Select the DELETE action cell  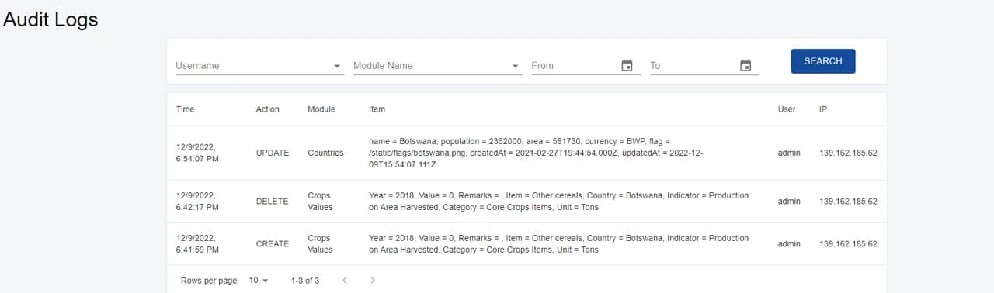coord(272,201)
